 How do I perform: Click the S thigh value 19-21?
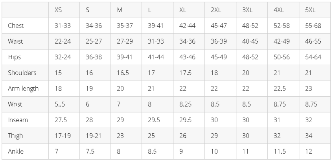[x=94, y=136]
